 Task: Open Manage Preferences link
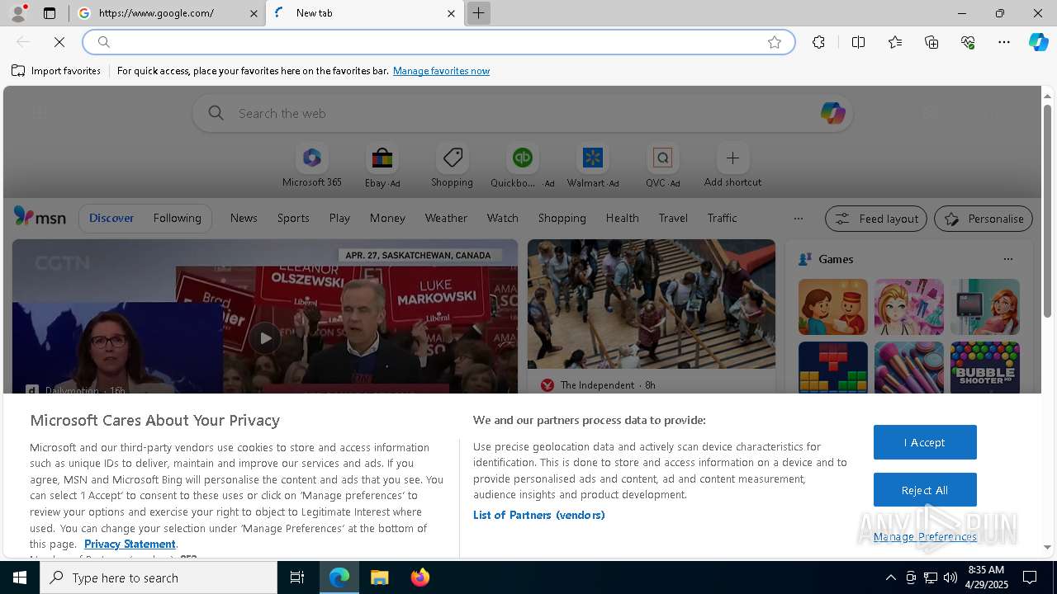click(925, 537)
